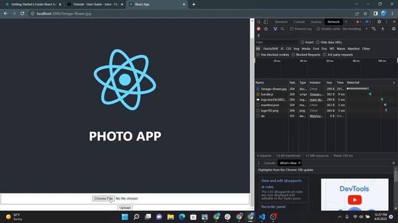Open Windows Start menu

(125, 217)
